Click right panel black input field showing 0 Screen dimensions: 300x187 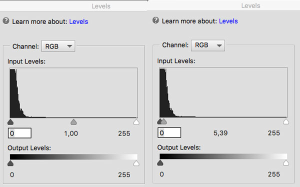click(169, 132)
